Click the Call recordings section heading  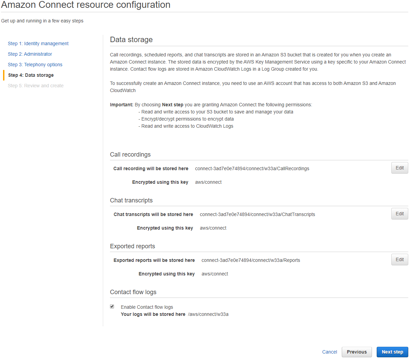(x=130, y=155)
